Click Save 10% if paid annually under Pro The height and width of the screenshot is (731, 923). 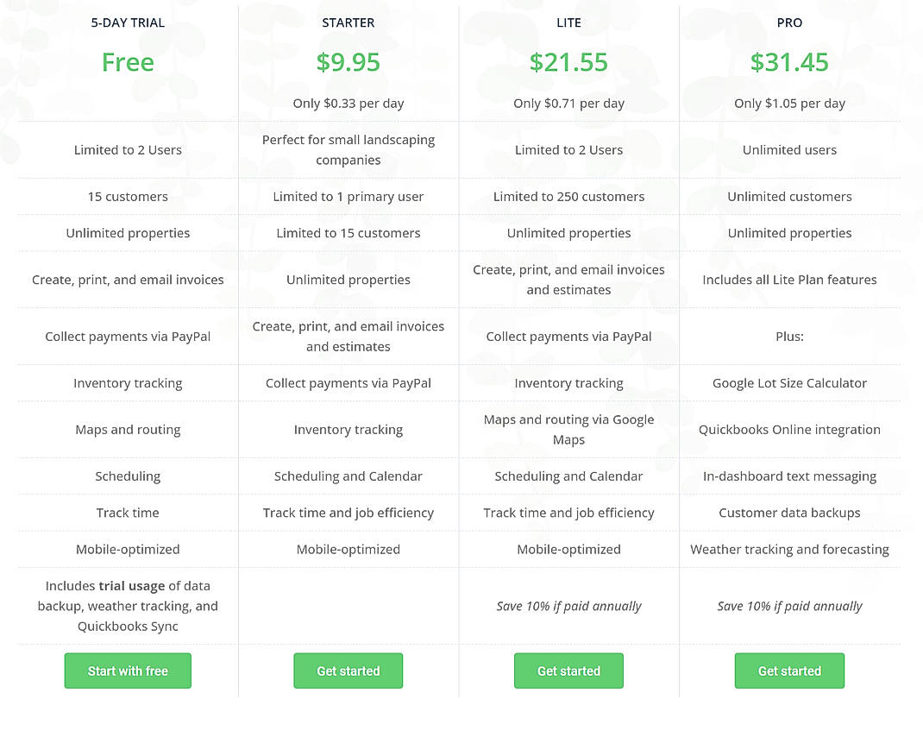(789, 606)
